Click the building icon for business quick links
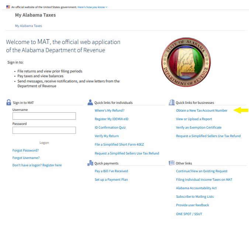The image size is (249, 231). tap(172, 102)
